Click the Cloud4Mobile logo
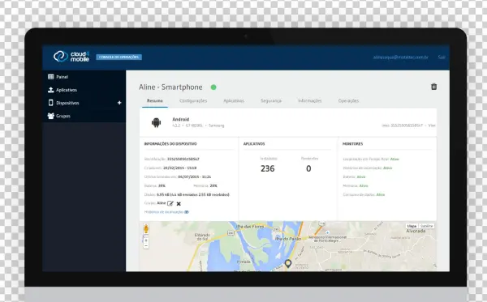Image resolution: width=487 pixels, height=302 pixels. click(x=71, y=57)
